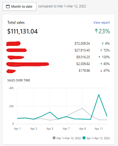
Task: Click the up arrow next to 6%
Action: (103, 44)
